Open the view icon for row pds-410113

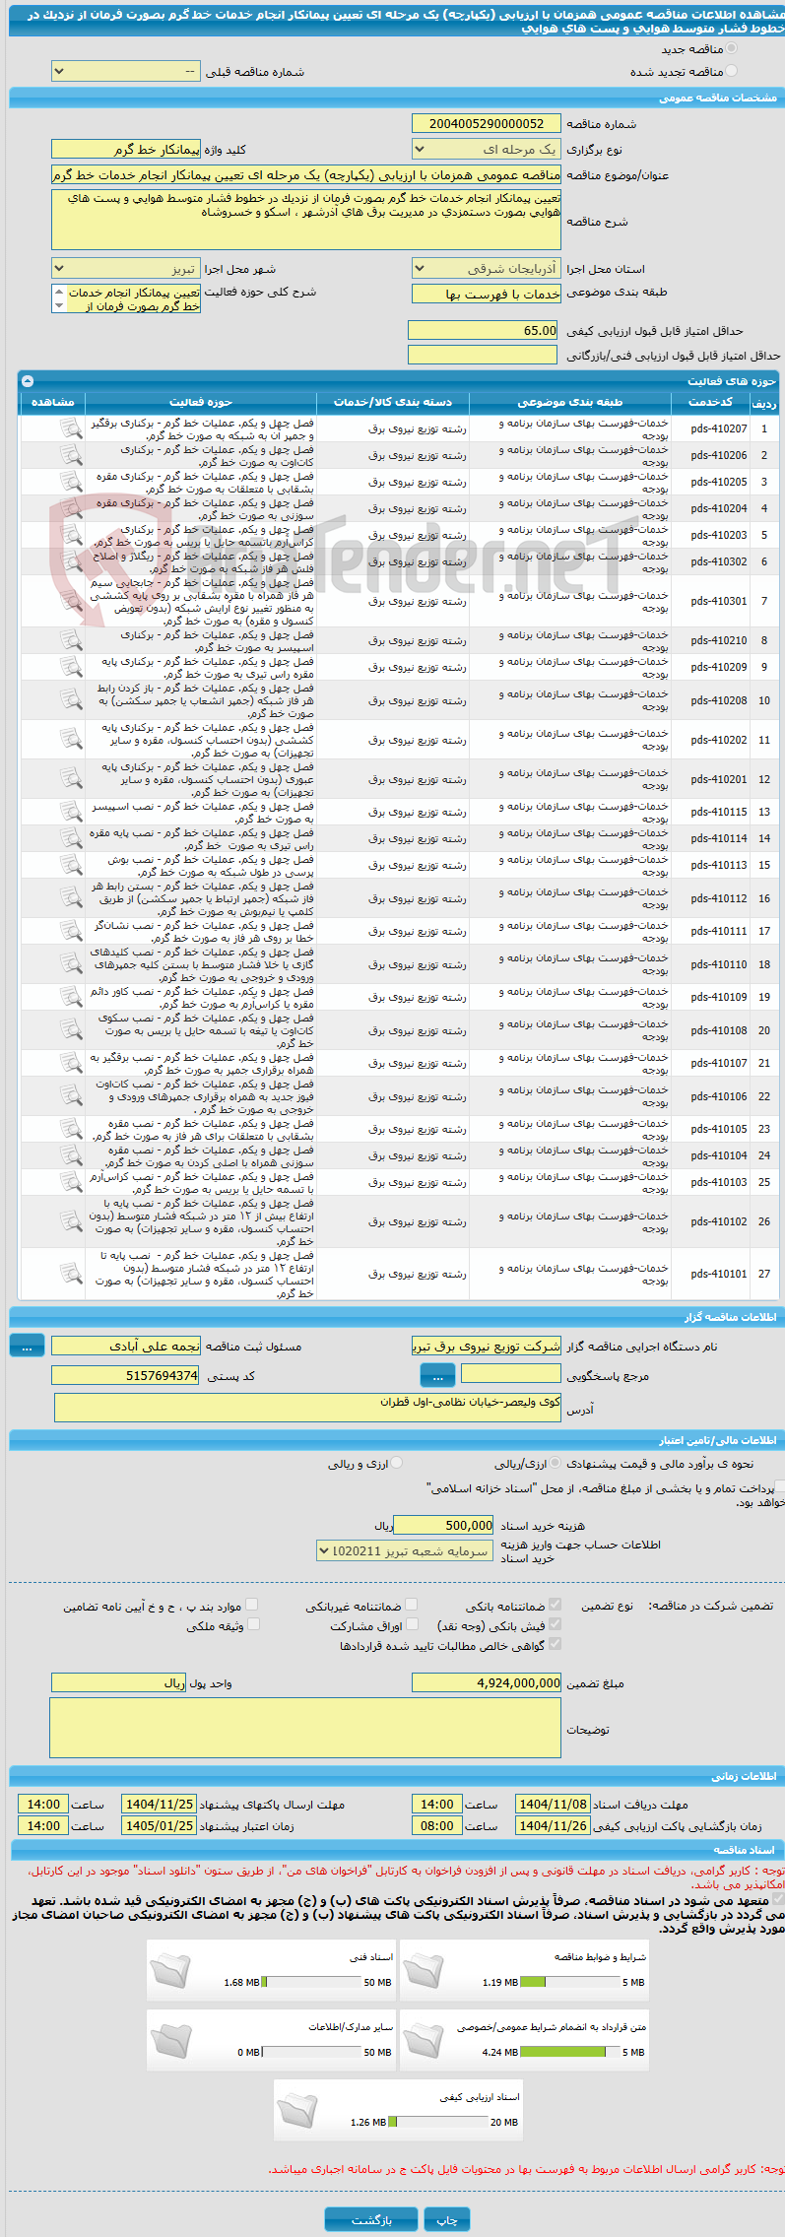tap(70, 865)
